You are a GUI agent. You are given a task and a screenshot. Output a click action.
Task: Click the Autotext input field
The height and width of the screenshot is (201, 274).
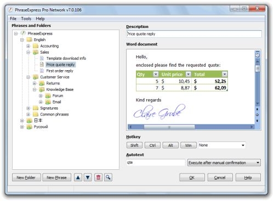tap(156, 163)
